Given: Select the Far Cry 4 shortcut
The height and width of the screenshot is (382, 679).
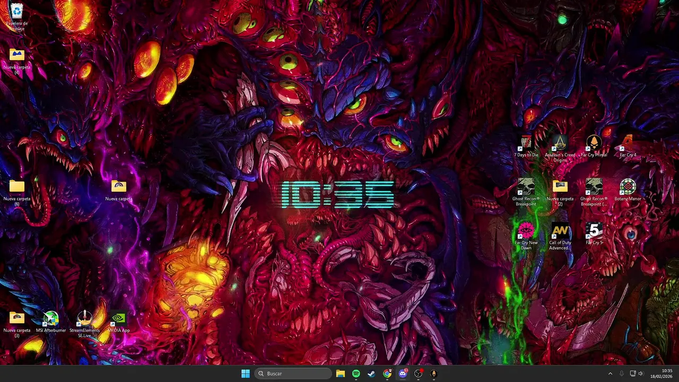Looking at the screenshot, I should click(x=628, y=146).
